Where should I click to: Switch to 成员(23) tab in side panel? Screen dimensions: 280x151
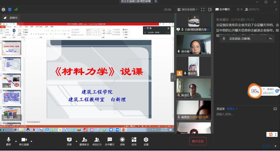[x=252, y=9]
